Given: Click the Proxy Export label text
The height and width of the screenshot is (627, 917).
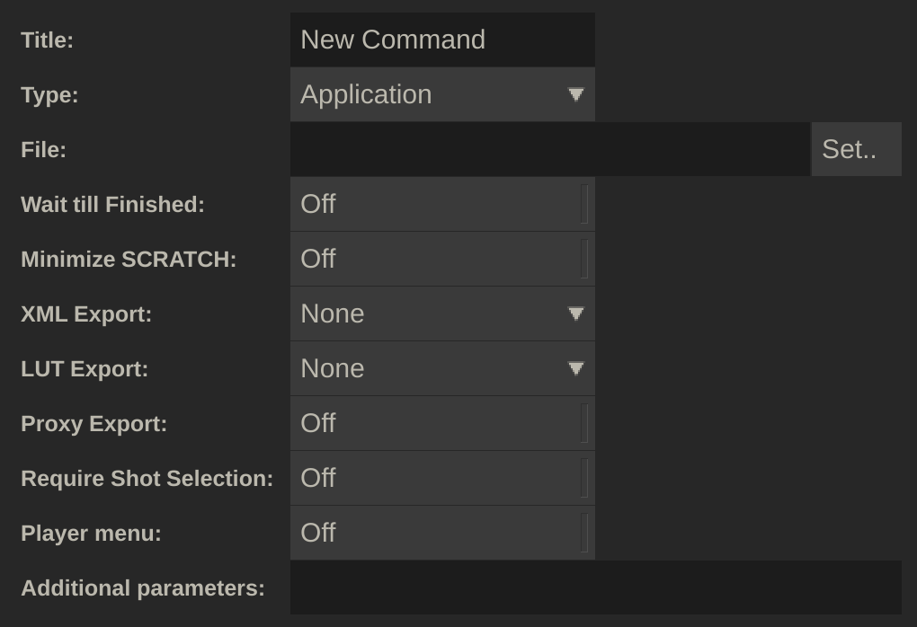Looking at the screenshot, I should point(93,424).
